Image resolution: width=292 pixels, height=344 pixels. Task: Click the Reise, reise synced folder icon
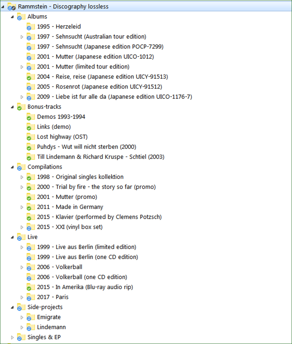tap(30, 77)
